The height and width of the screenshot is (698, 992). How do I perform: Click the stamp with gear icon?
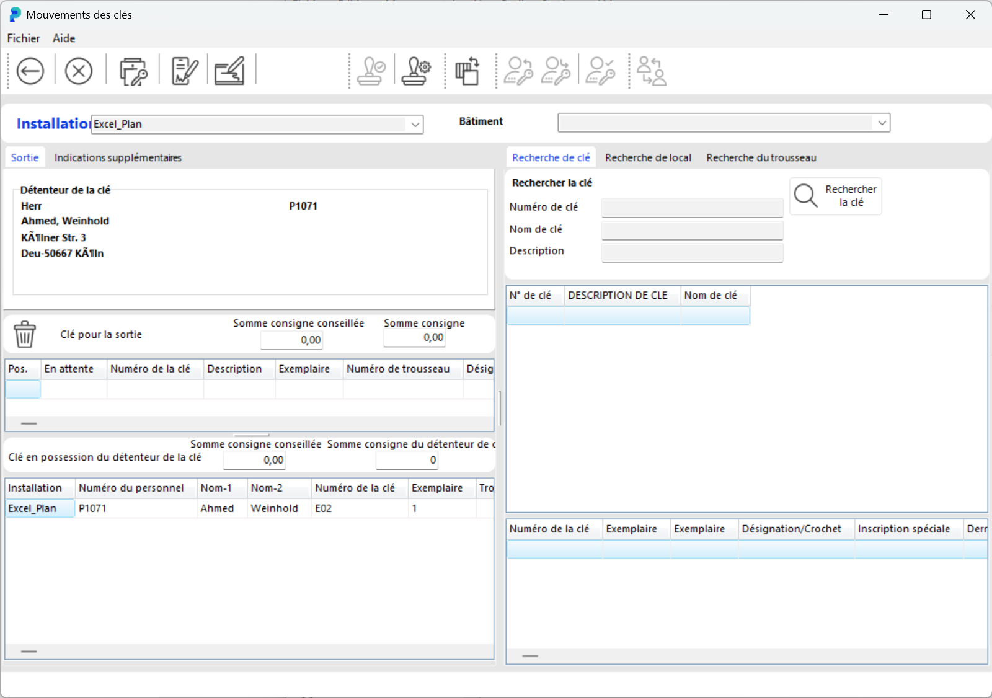coord(416,71)
